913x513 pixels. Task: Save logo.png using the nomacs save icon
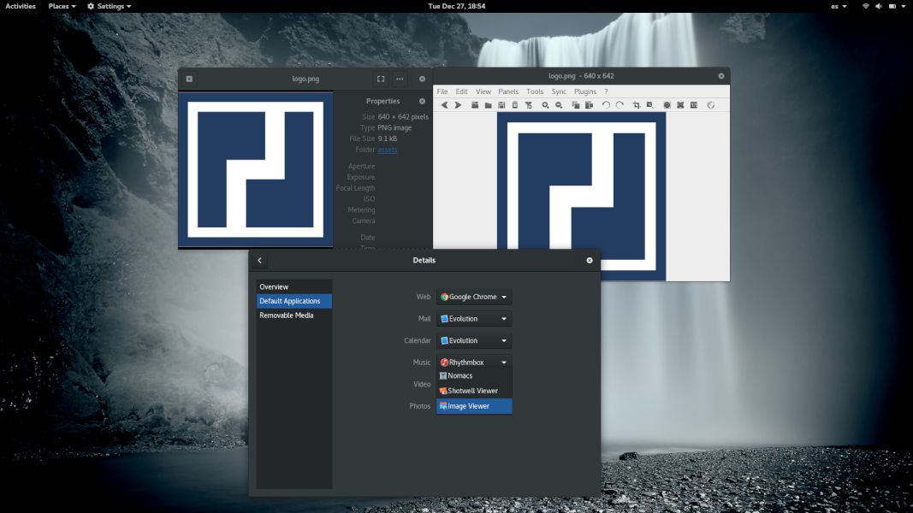point(501,104)
